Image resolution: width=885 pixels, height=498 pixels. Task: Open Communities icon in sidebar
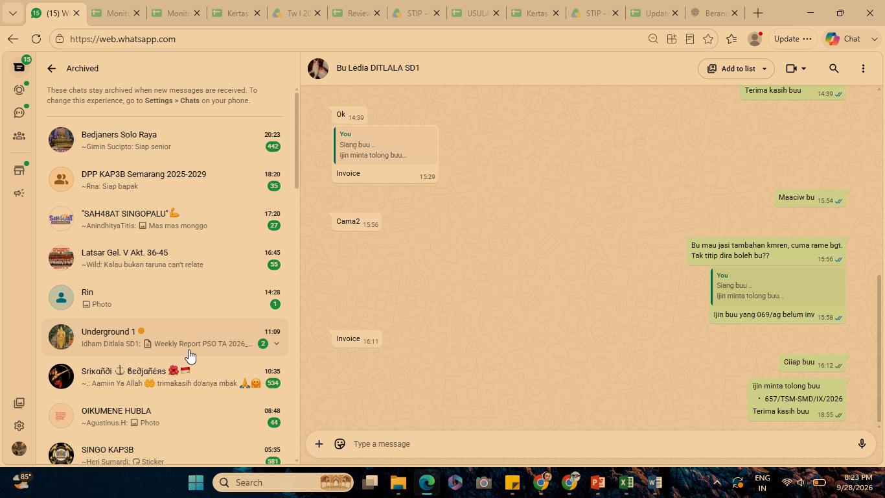[19, 136]
